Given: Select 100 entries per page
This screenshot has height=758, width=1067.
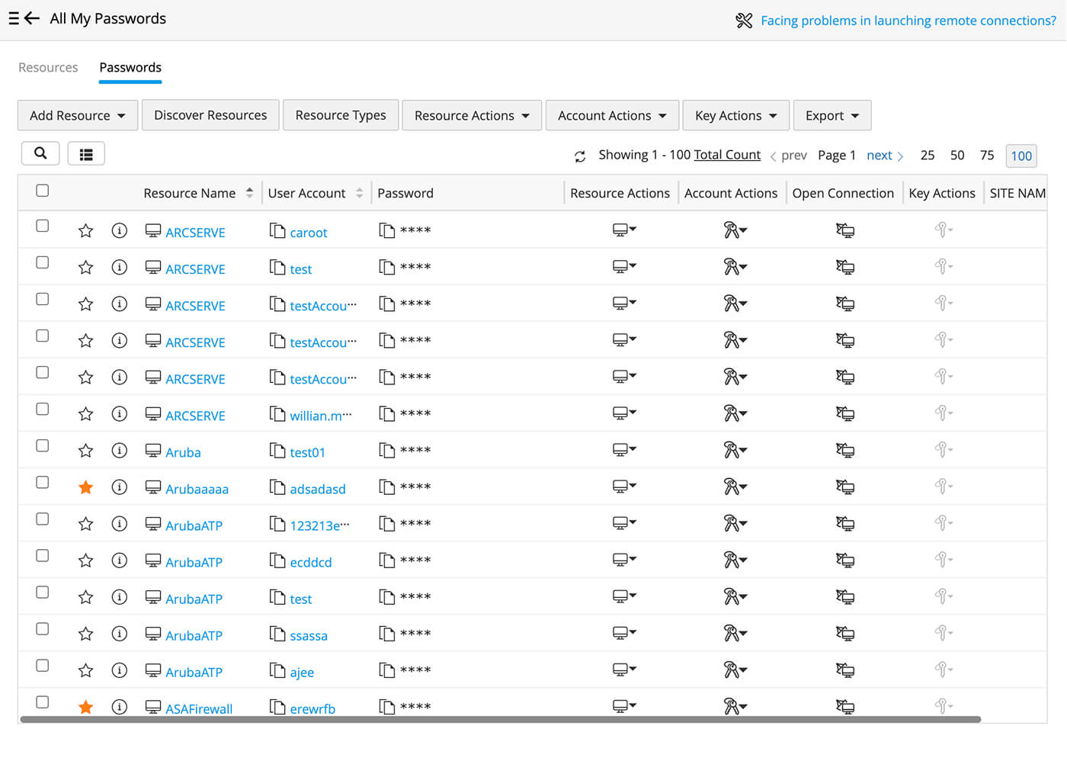Looking at the screenshot, I should [1021, 156].
